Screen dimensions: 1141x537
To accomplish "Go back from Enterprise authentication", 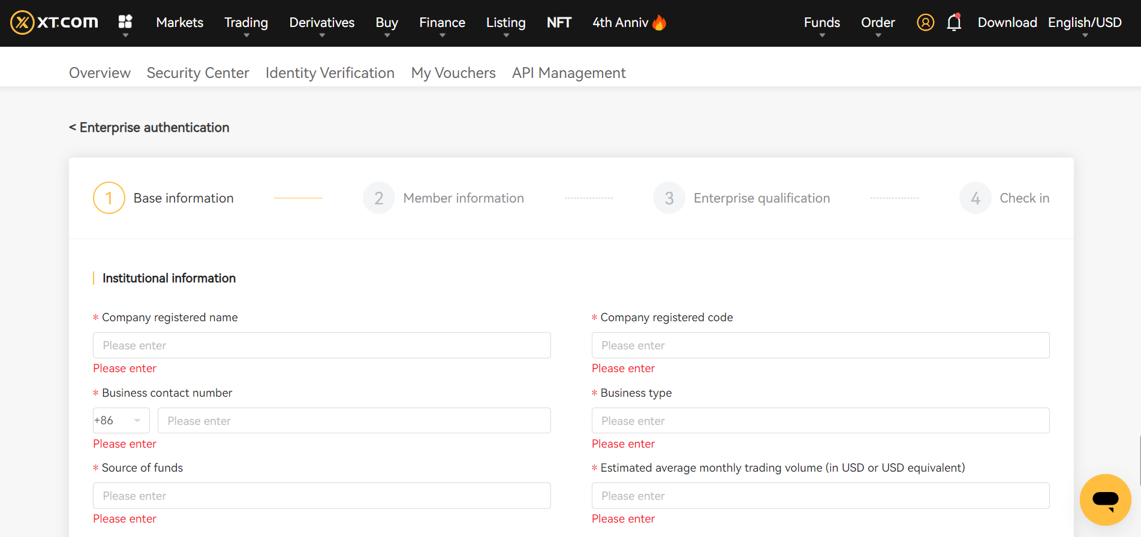I will click(x=73, y=128).
